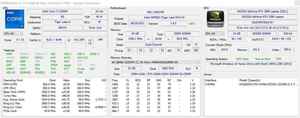Click the PCIe Clock row
300x118 pixels.
click(55, 111)
